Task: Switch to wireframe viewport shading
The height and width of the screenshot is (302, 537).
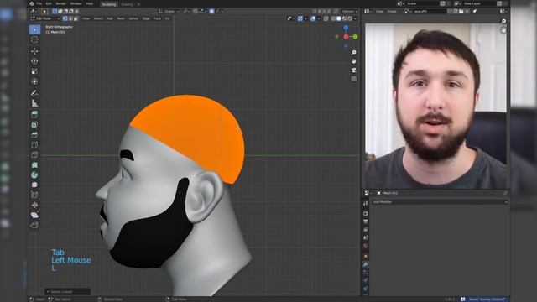Action: click(x=333, y=18)
